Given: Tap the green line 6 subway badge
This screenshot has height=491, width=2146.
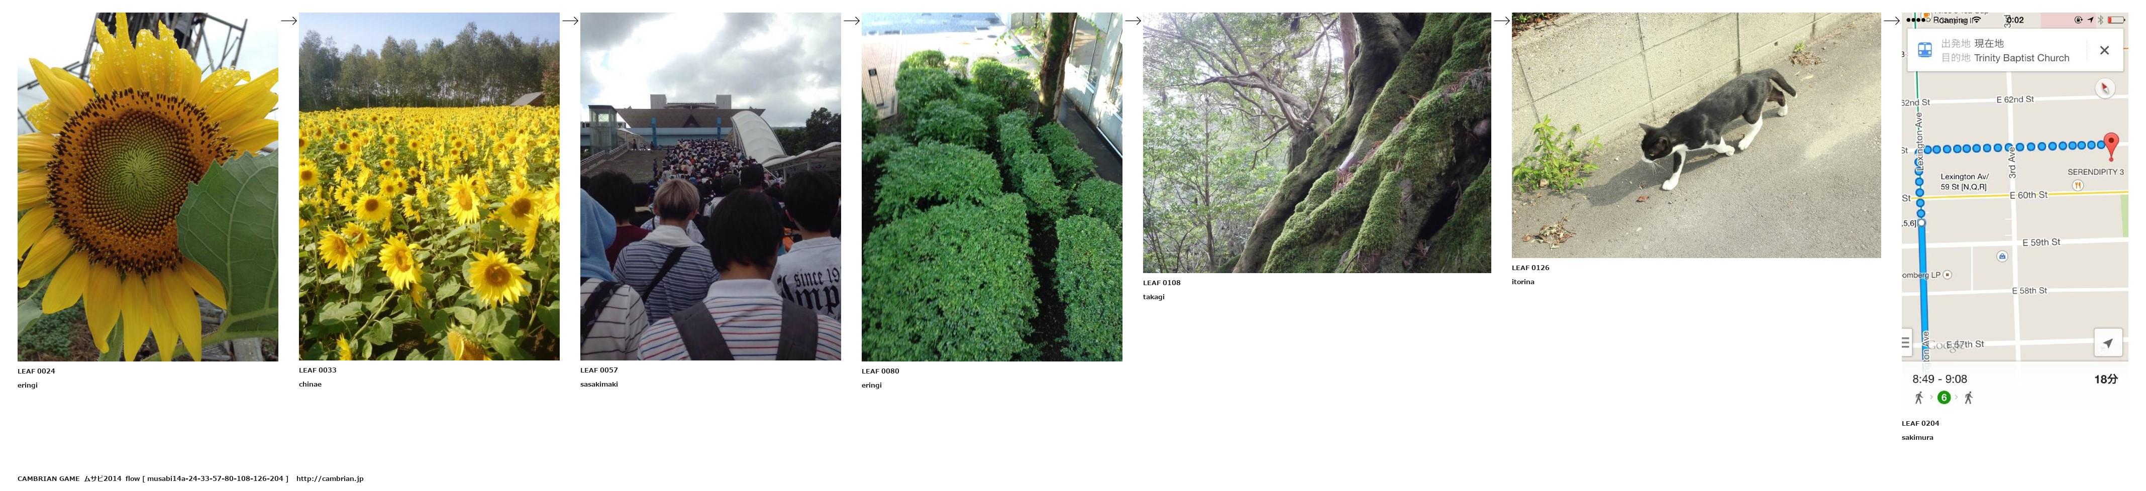Looking at the screenshot, I should [x=1944, y=398].
